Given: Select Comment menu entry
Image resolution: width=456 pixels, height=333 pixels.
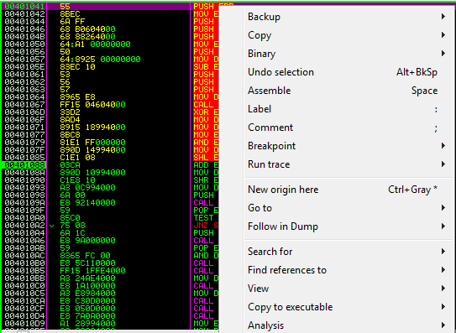Looking at the screenshot, I should pos(348,127).
